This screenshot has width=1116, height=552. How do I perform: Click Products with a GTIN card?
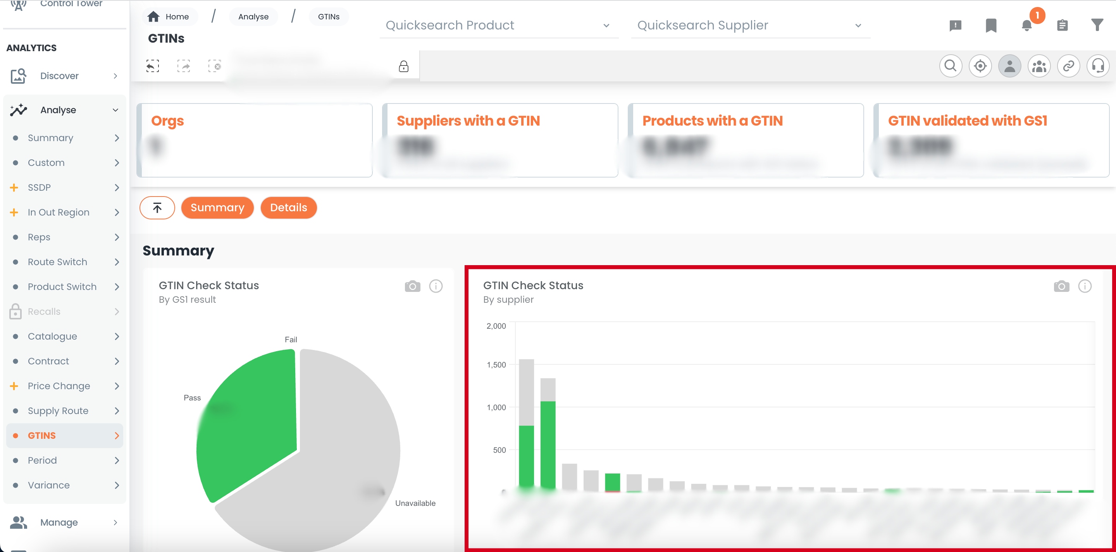746,140
